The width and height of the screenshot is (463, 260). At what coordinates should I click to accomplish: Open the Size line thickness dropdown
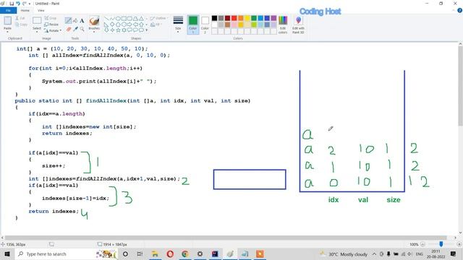178,25
